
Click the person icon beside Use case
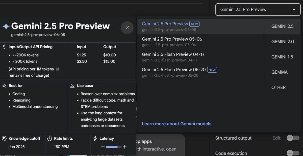72,86
